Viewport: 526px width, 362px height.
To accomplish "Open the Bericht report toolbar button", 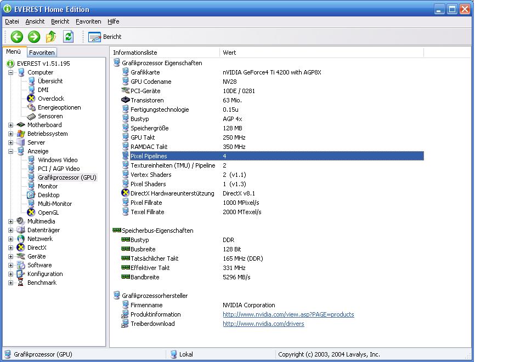I will click(x=105, y=37).
